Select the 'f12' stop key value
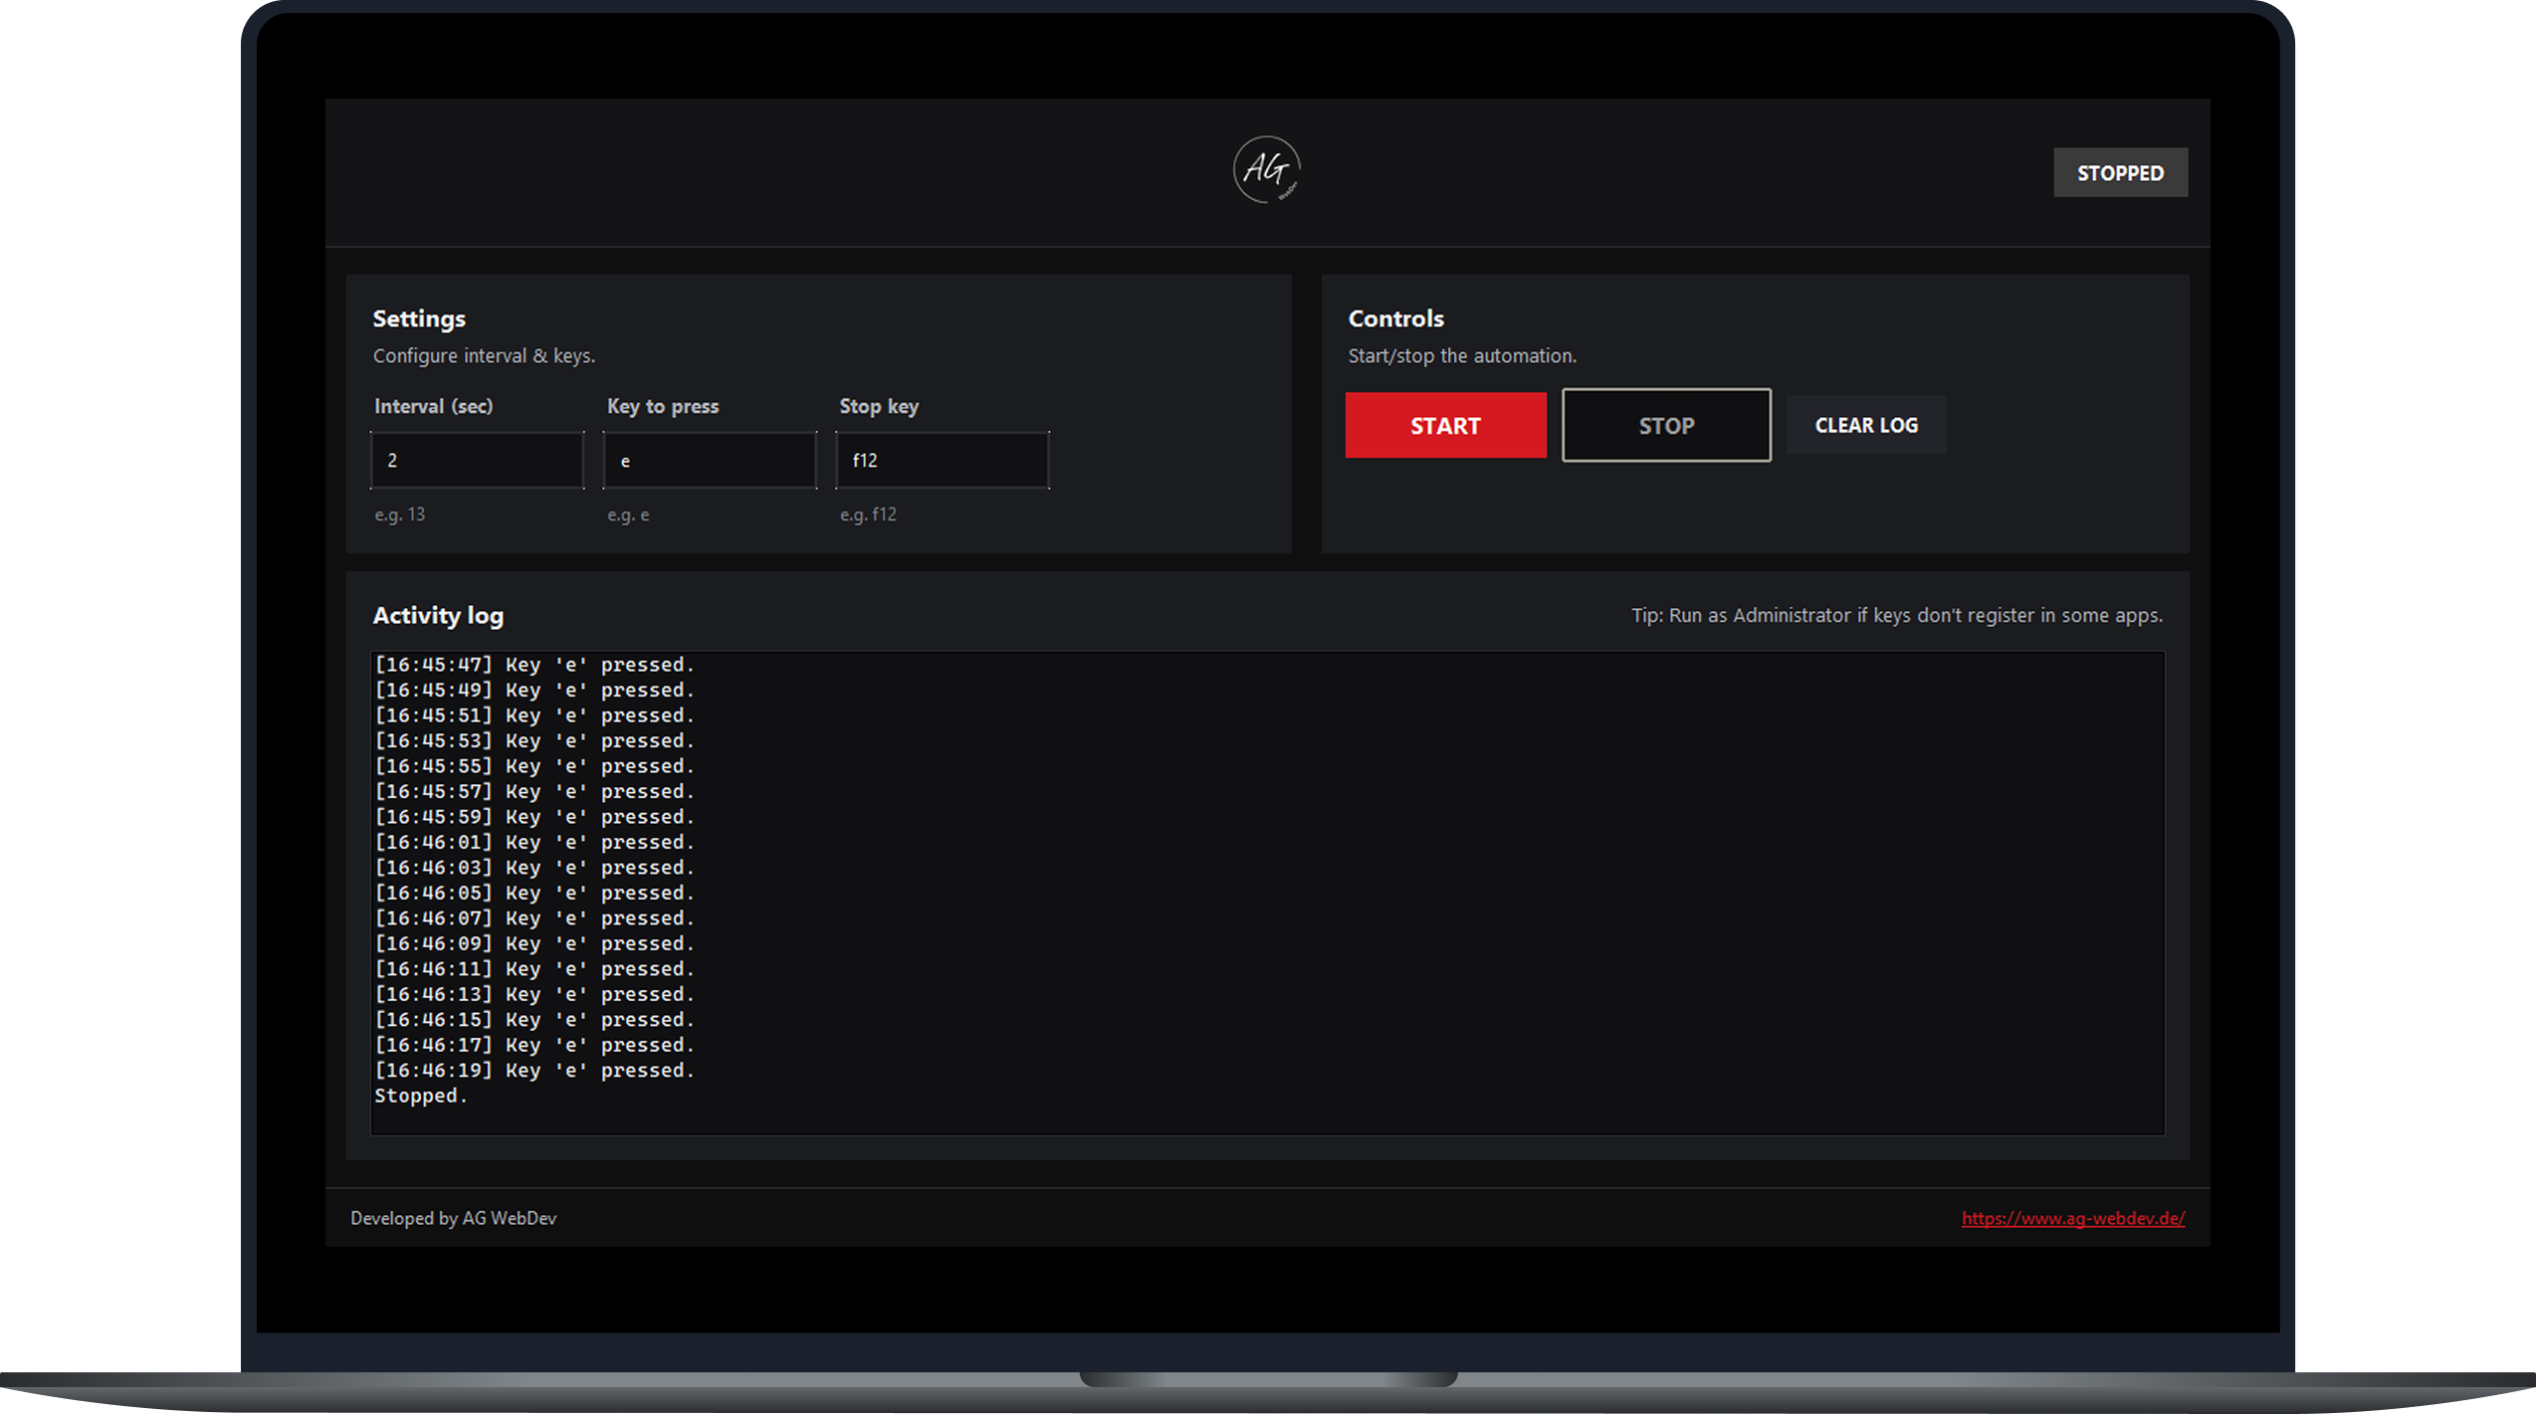The image size is (2536, 1414). point(862,460)
